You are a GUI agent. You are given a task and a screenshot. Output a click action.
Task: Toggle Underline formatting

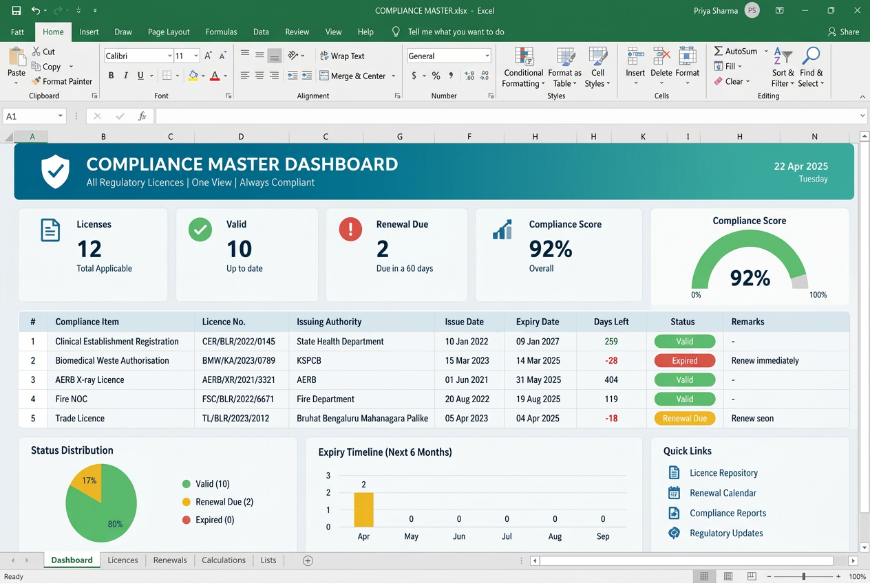click(140, 76)
